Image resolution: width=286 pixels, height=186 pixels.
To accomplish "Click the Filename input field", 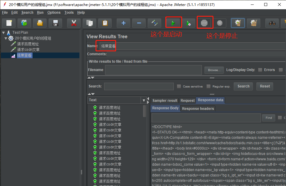I will coord(153,70).
